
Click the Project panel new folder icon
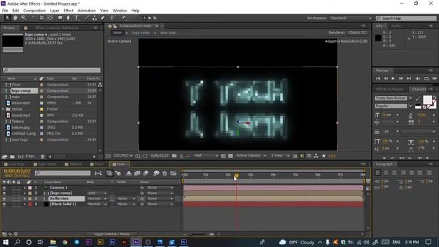click(x=12, y=156)
